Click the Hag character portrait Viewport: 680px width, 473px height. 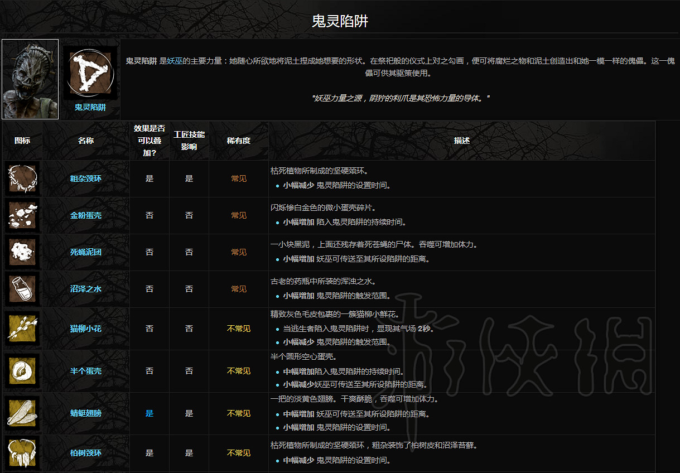30,79
